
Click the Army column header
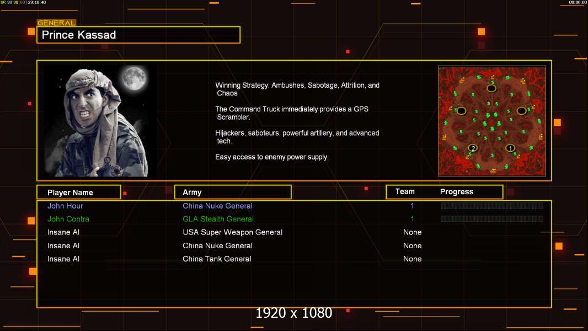tap(233, 193)
